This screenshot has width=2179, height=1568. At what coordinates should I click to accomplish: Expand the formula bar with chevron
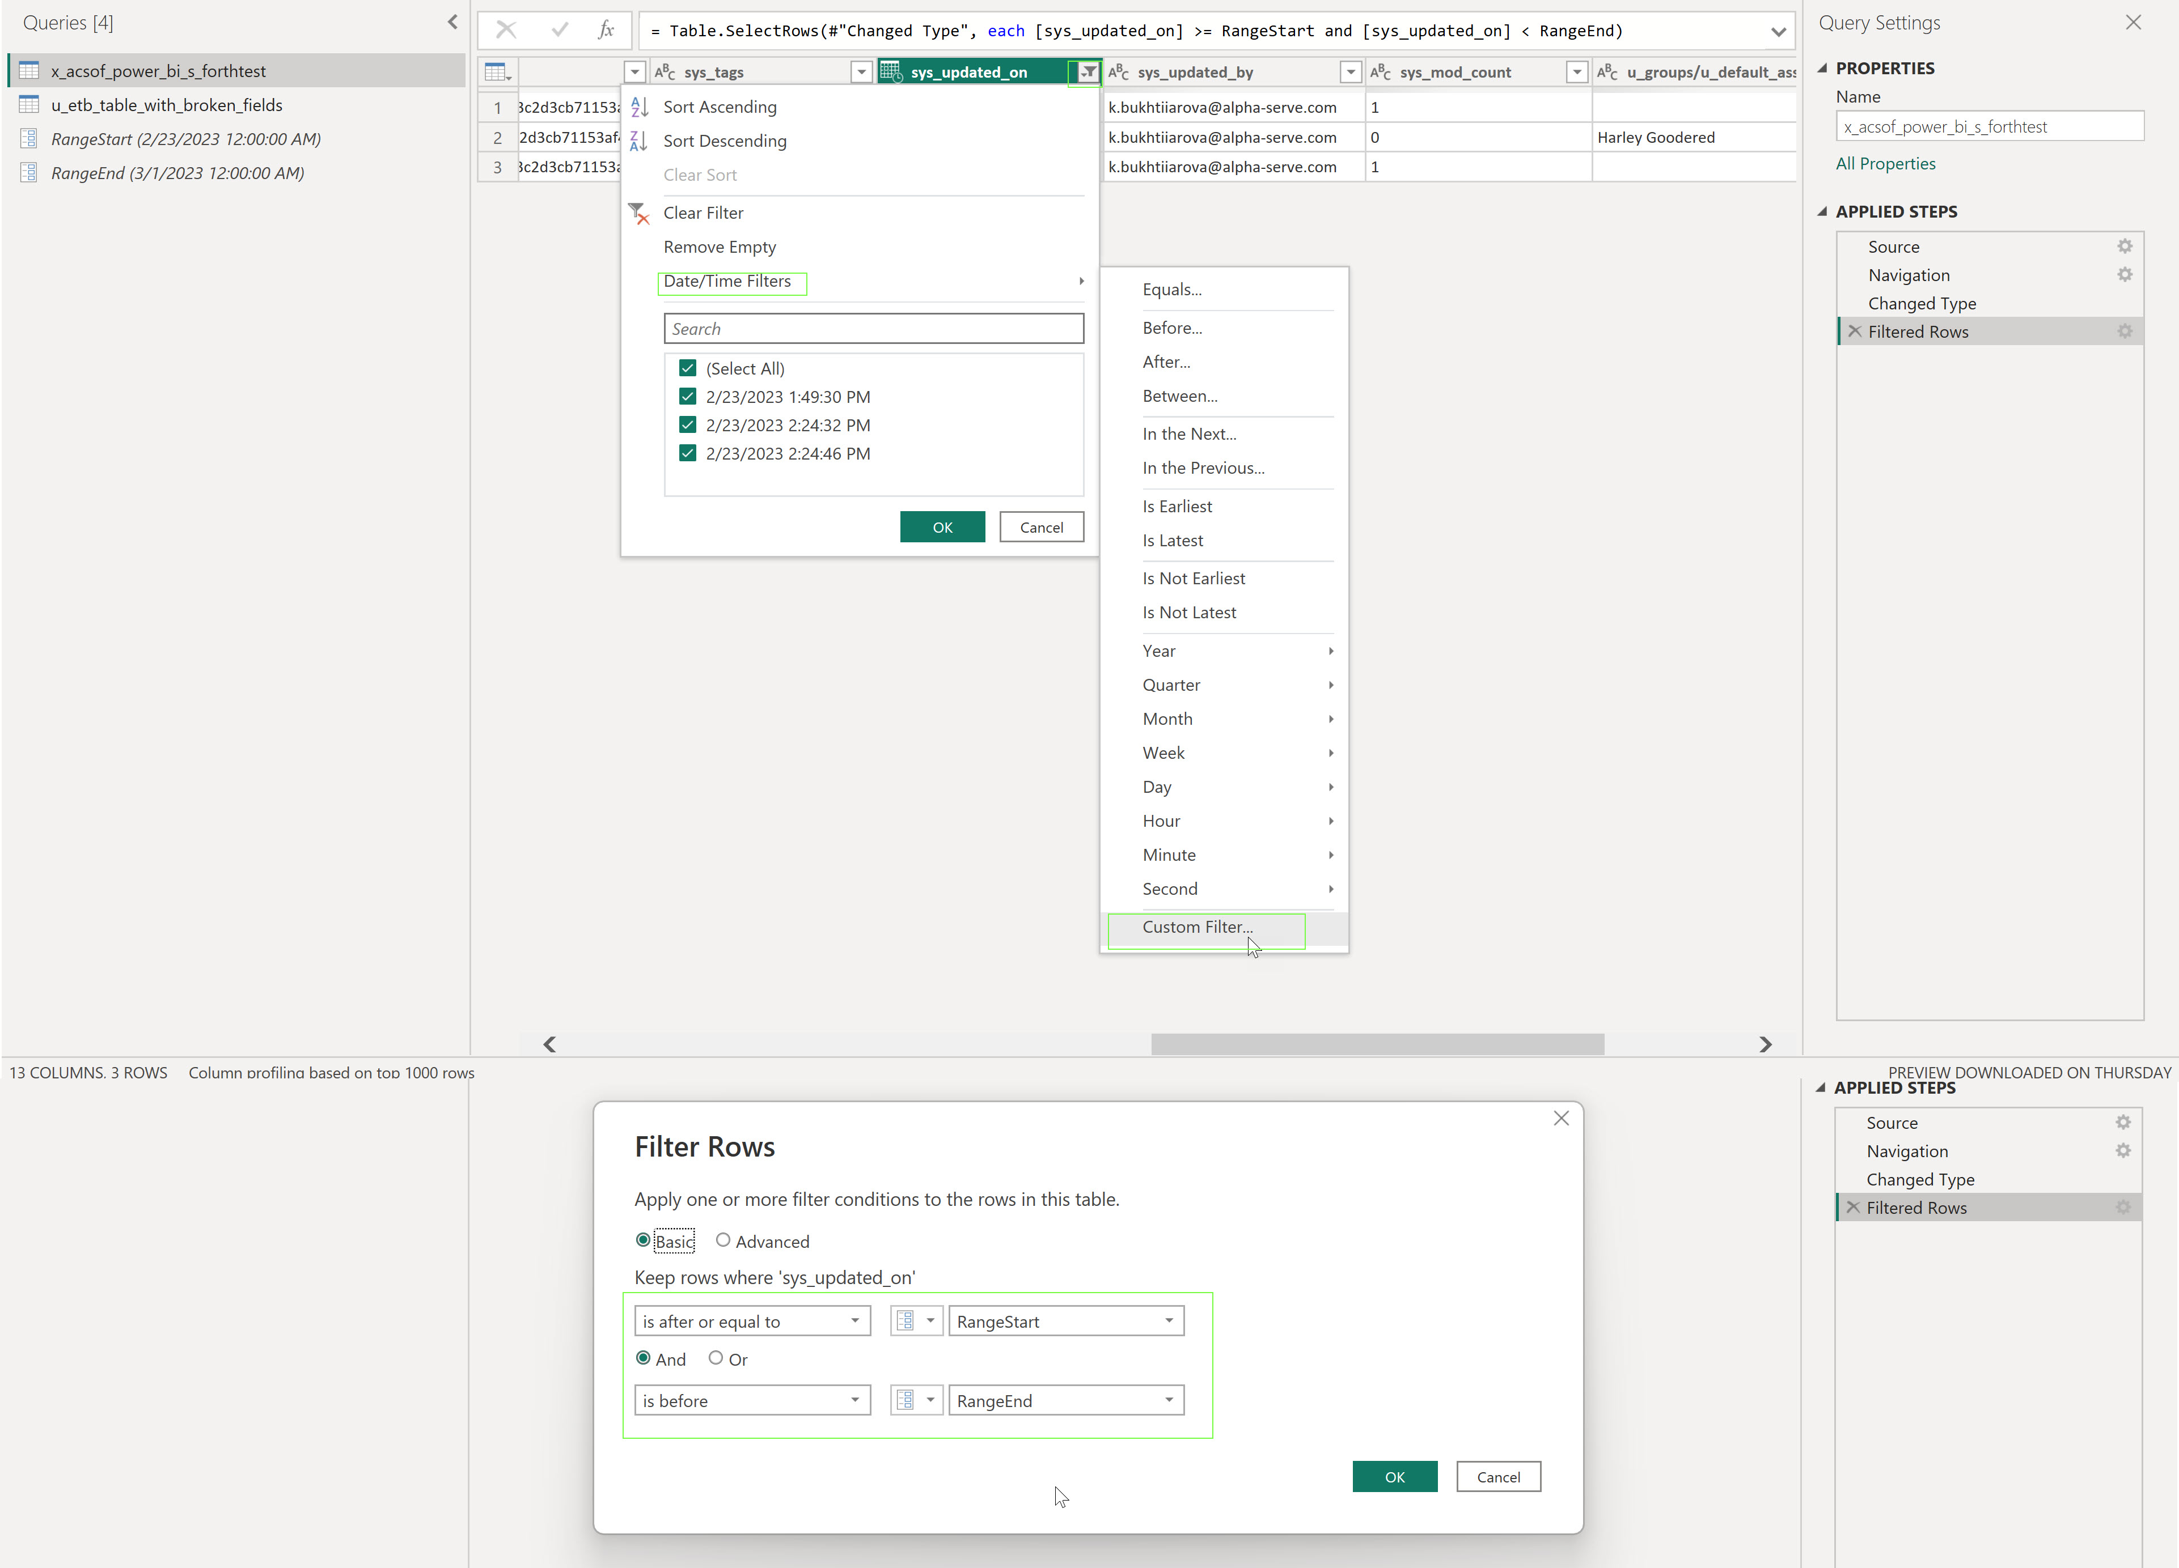click(1778, 32)
